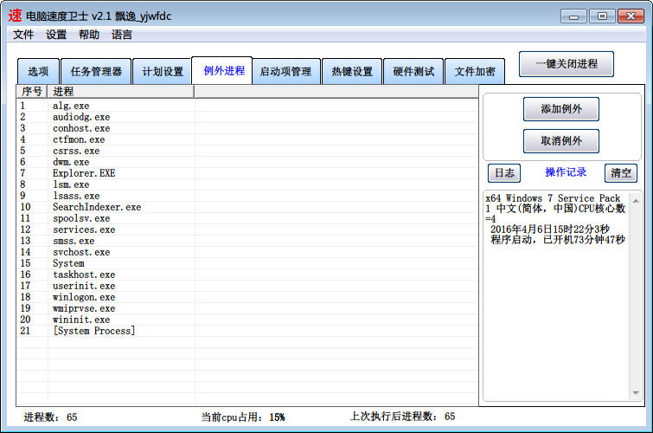Open the 语言 menu
The width and height of the screenshot is (653, 433).
click(122, 35)
